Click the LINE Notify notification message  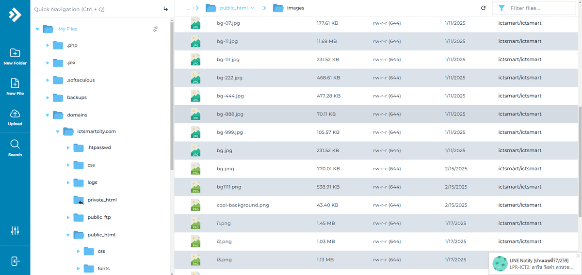[542, 264]
